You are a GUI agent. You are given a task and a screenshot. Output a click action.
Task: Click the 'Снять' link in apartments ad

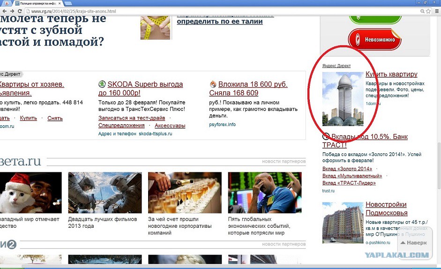coord(55,118)
